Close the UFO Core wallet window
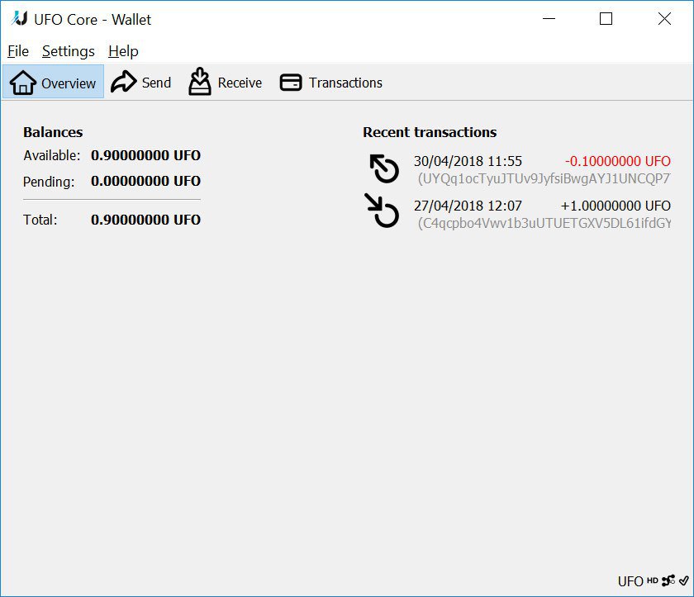The image size is (694, 597). point(664,18)
